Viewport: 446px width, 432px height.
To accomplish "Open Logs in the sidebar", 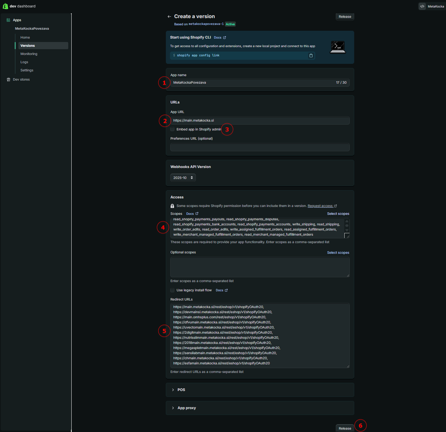I will (24, 62).
